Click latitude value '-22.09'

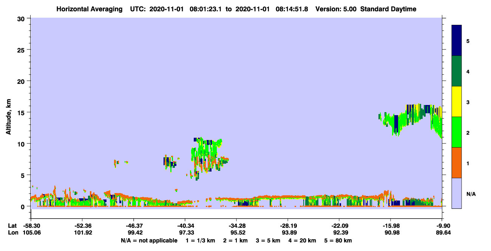[x=339, y=226]
